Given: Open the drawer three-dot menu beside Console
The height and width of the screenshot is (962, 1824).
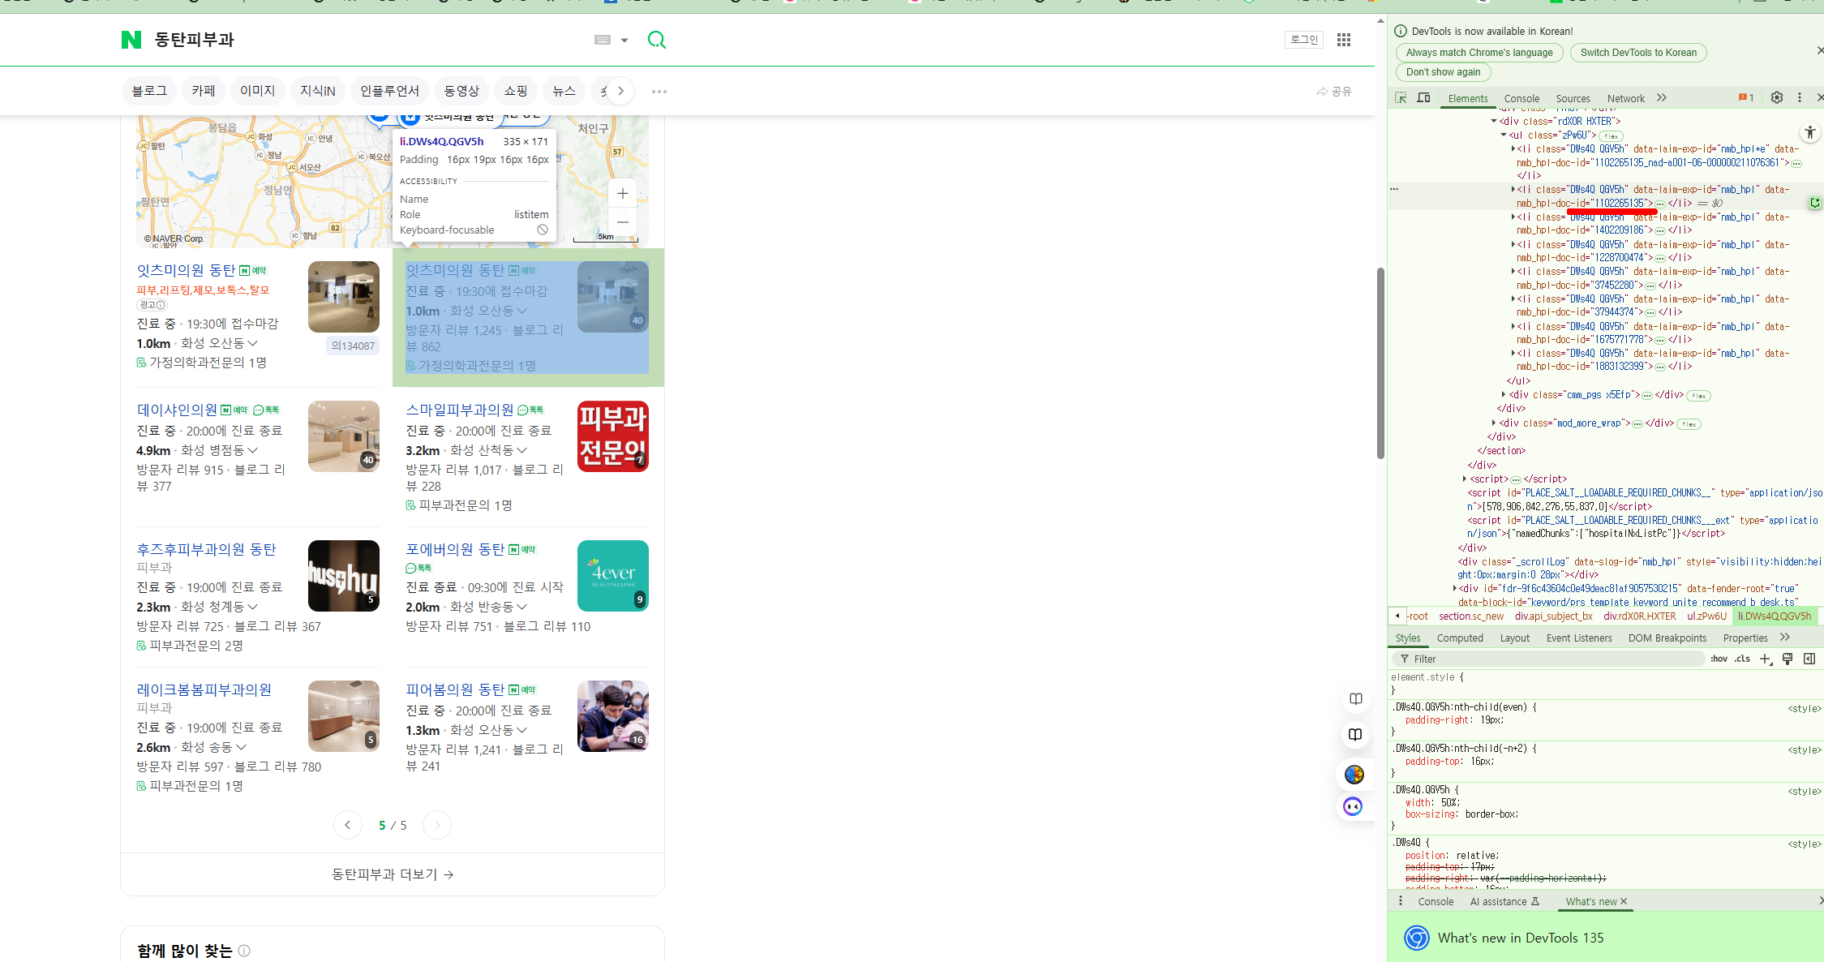Looking at the screenshot, I should coord(1401,901).
